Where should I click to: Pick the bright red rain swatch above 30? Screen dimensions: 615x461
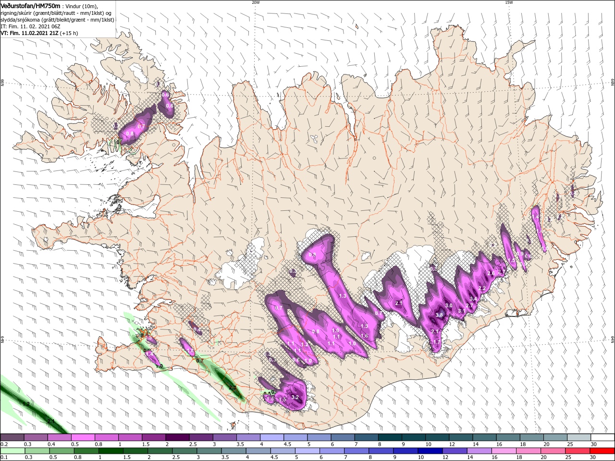pos(603,451)
